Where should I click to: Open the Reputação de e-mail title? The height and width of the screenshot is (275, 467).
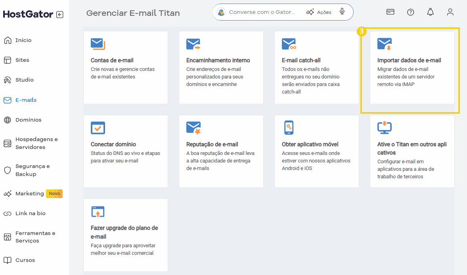point(212,144)
